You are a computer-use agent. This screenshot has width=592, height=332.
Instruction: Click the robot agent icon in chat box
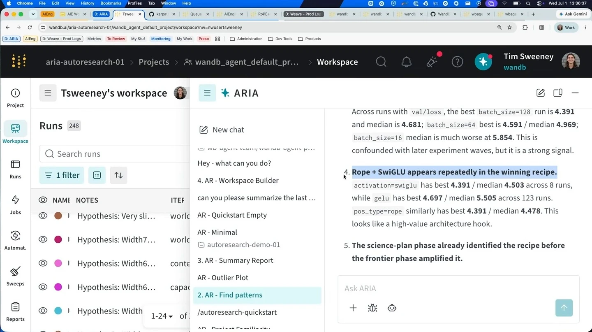click(392, 308)
